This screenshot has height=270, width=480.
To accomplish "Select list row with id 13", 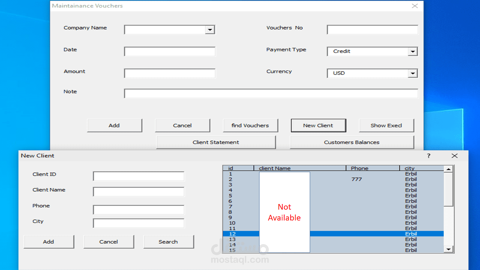I will coord(333,239).
